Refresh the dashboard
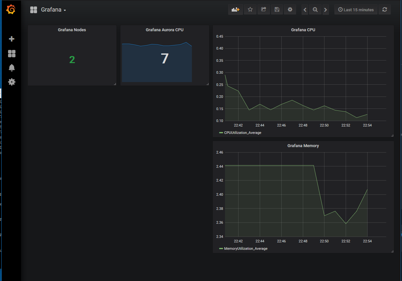The width and height of the screenshot is (402, 281). pyautogui.click(x=385, y=10)
